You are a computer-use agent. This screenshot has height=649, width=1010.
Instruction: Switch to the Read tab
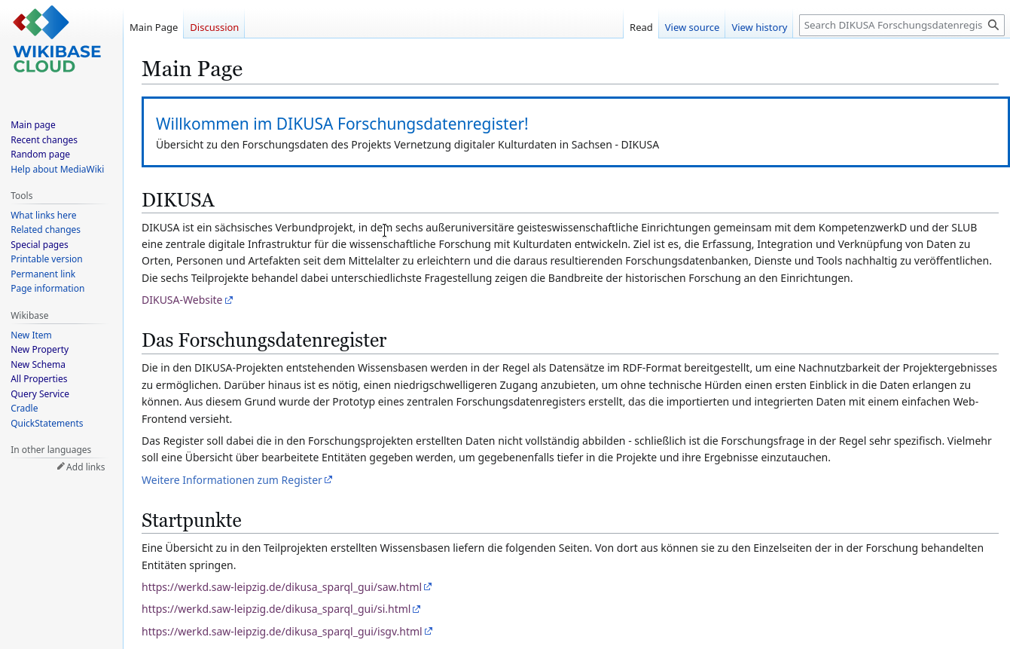[641, 27]
